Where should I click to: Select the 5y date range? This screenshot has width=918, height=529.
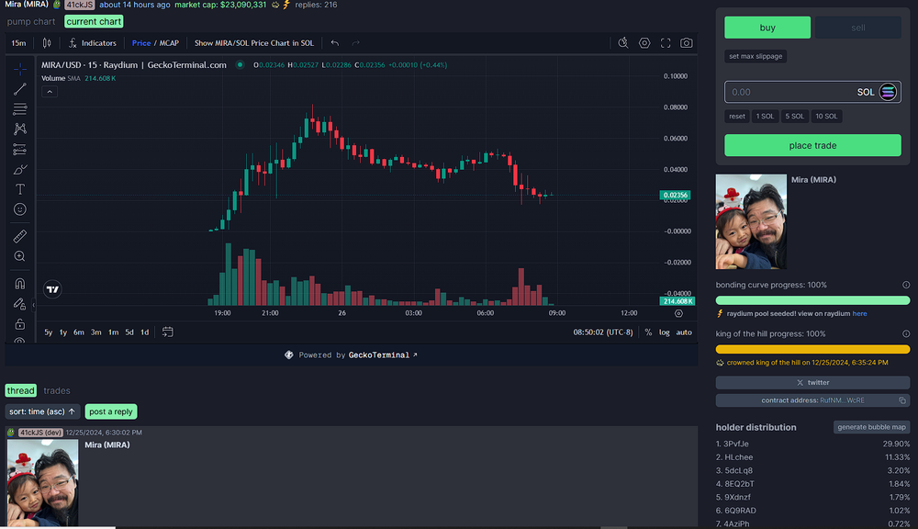48,332
